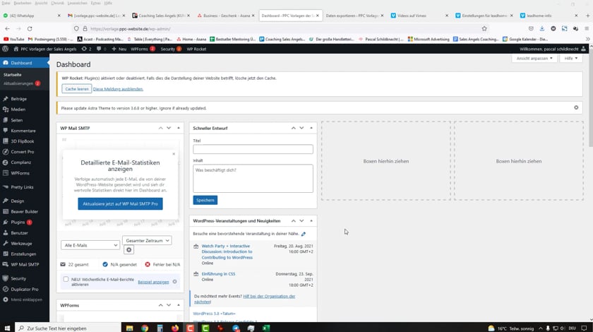Open WPForms in the admin bar
Viewport: 593px width, 332px height.
(139, 49)
